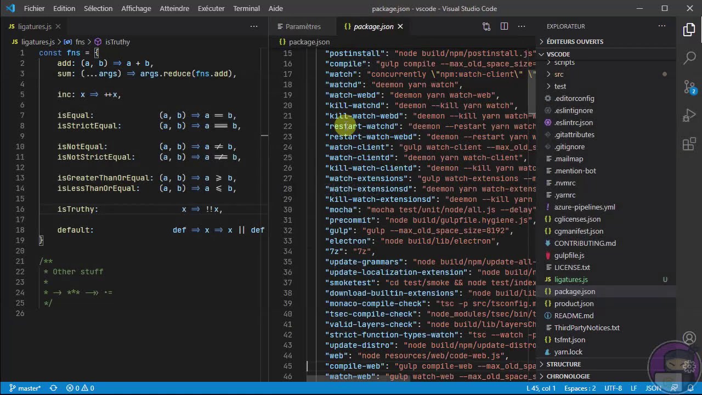Open the Extensions view
The height and width of the screenshot is (395, 702).
(x=689, y=144)
